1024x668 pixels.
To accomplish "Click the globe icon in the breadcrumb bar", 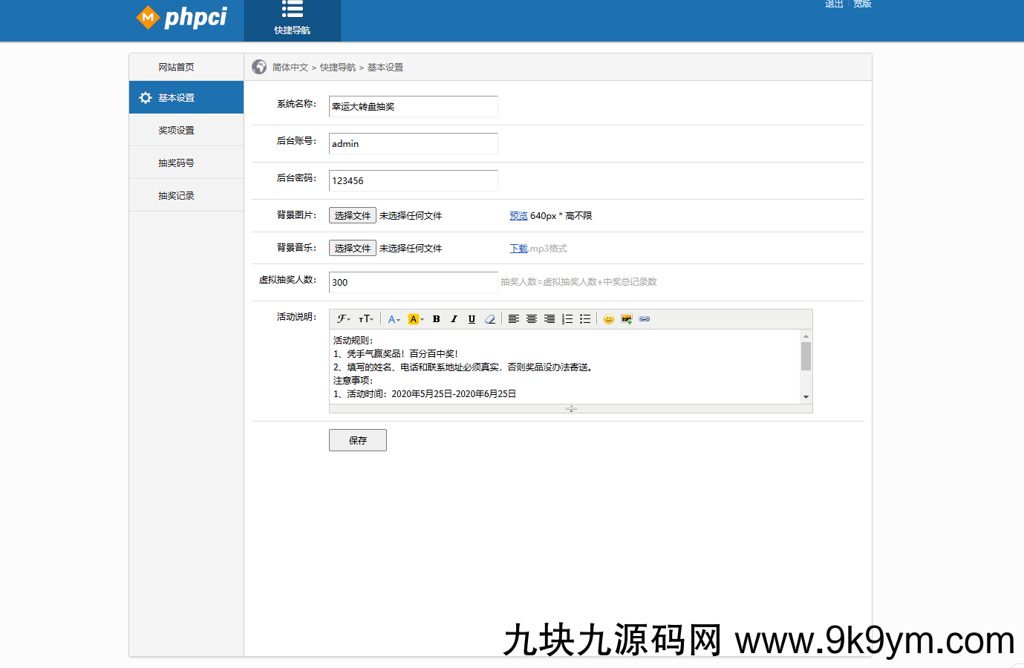I will click(258, 67).
